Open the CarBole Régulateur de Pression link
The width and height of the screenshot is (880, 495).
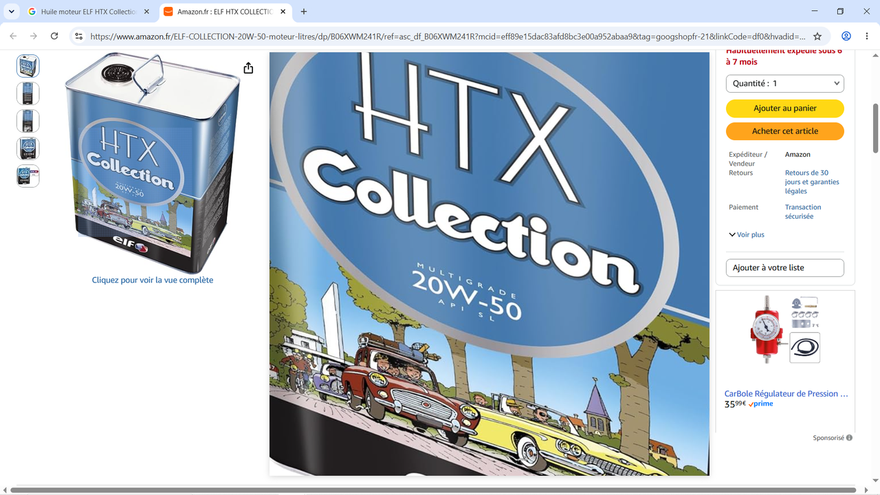coord(786,394)
